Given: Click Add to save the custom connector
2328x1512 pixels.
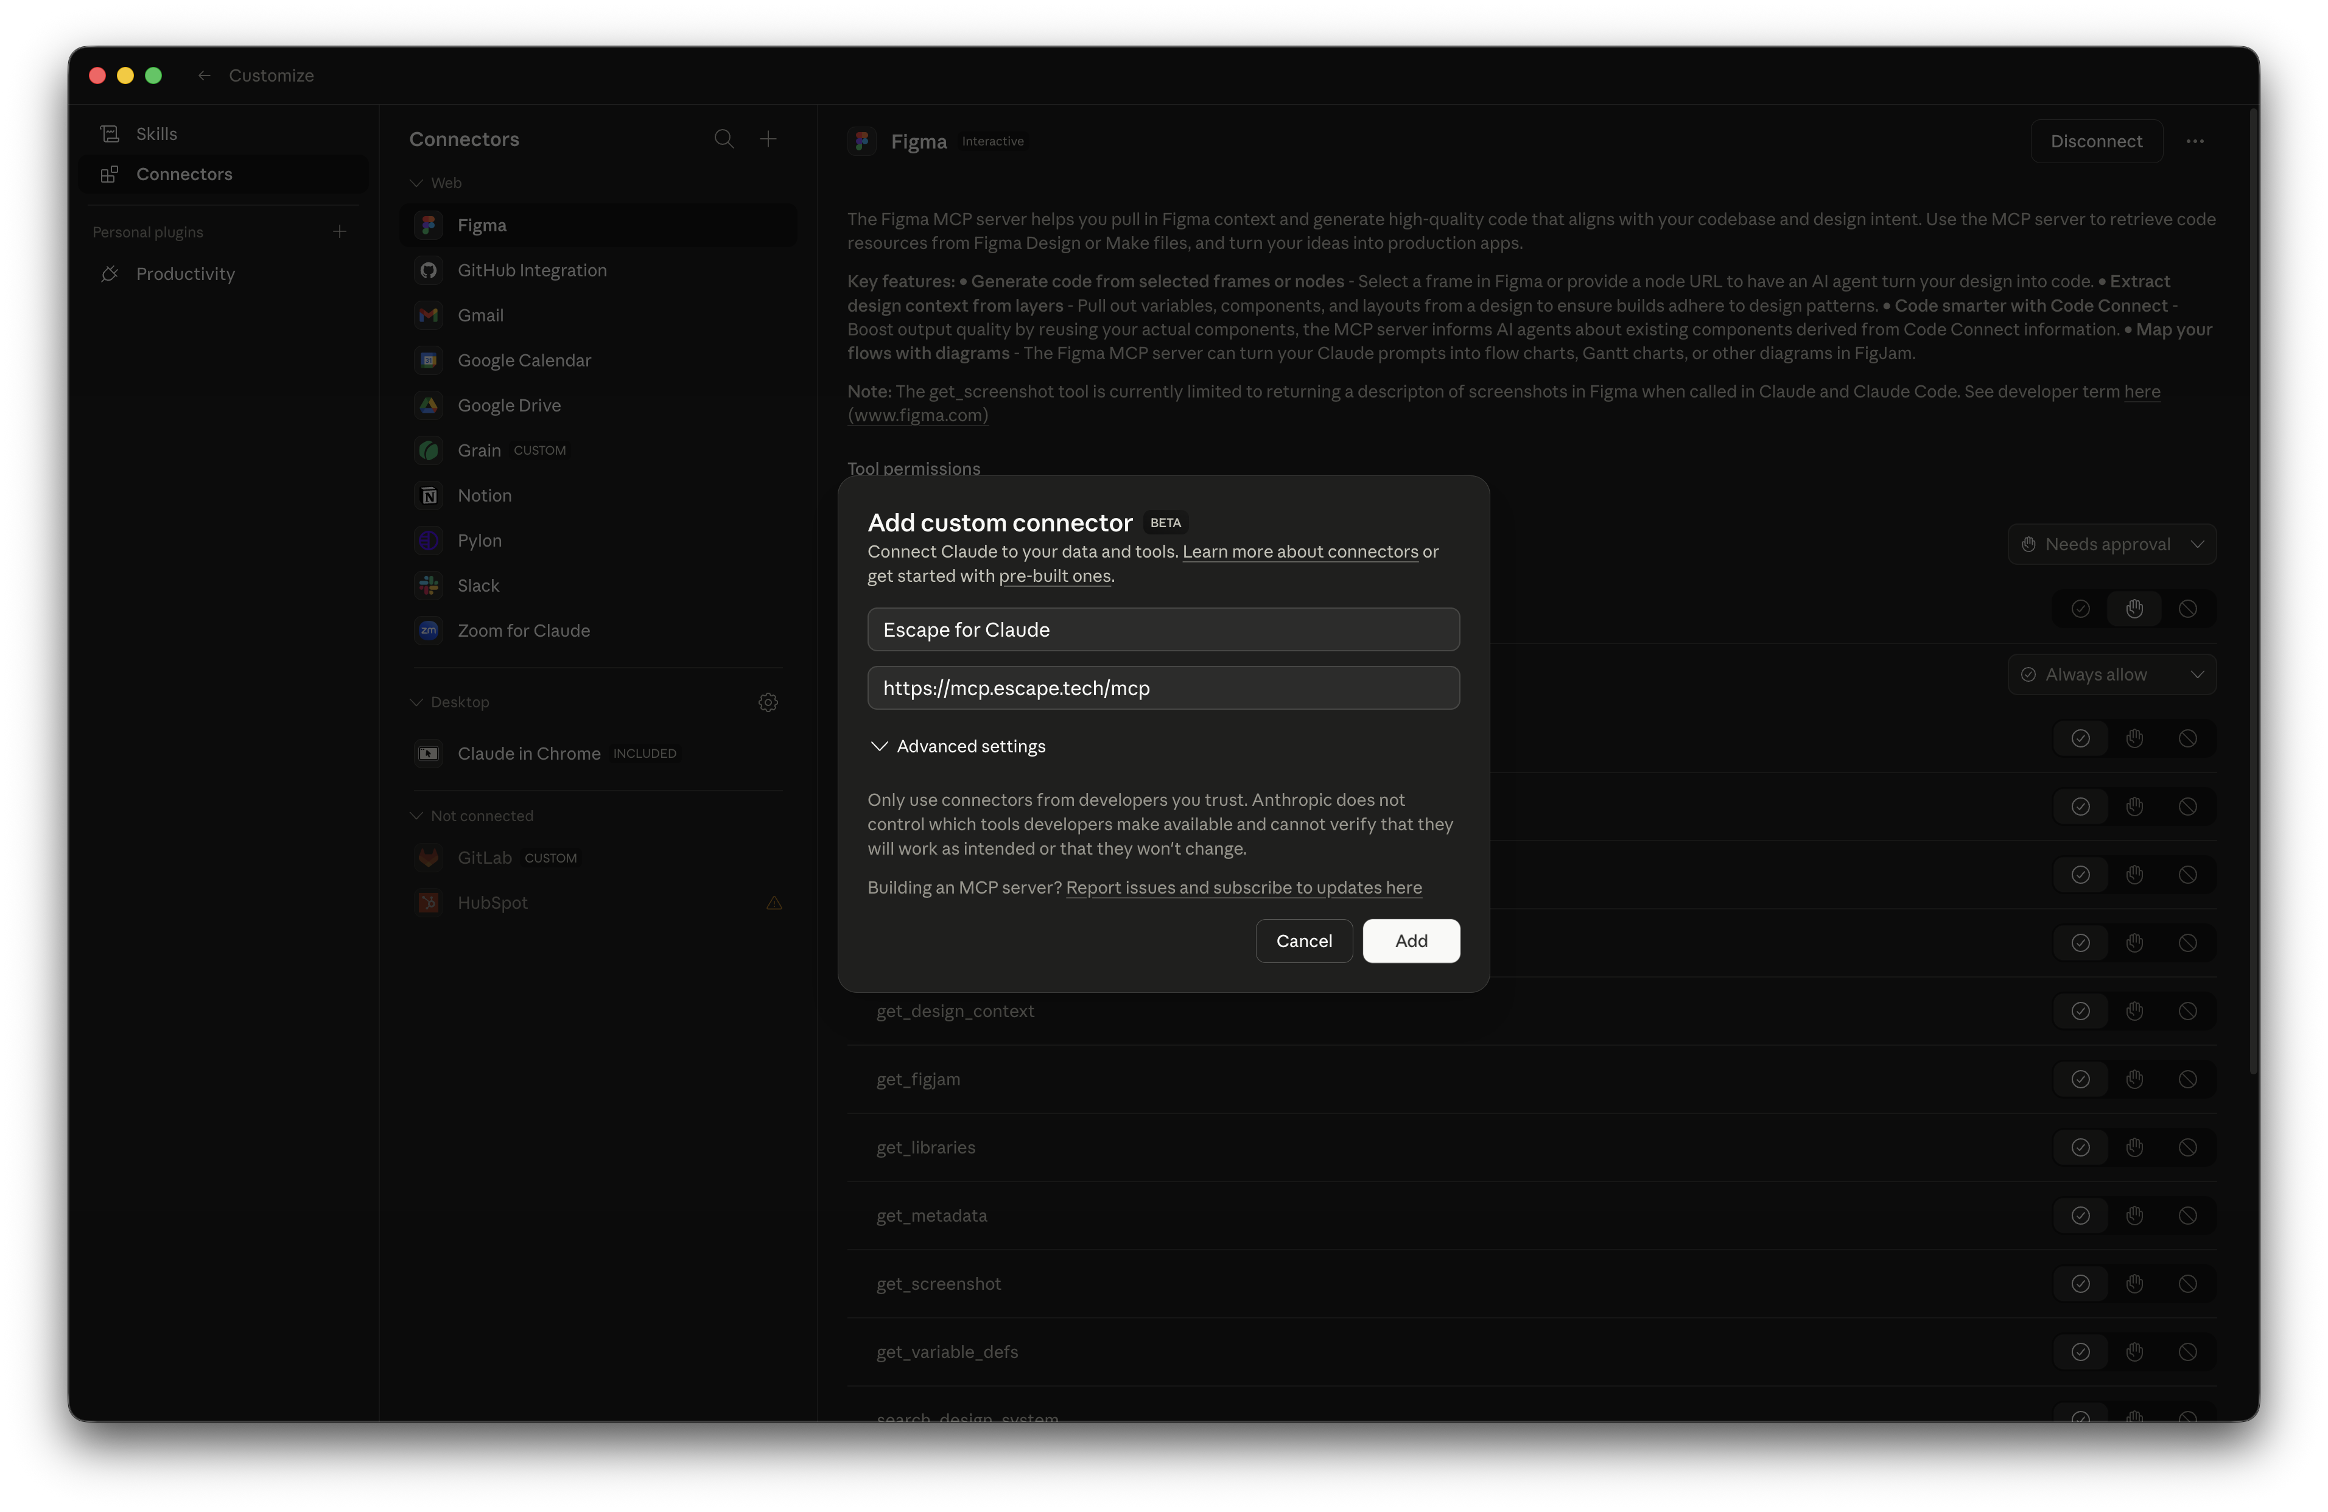Looking at the screenshot, I should [x=1411, y=941].
